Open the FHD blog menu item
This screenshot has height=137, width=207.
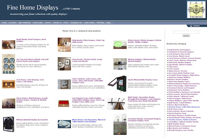[101, 23]
